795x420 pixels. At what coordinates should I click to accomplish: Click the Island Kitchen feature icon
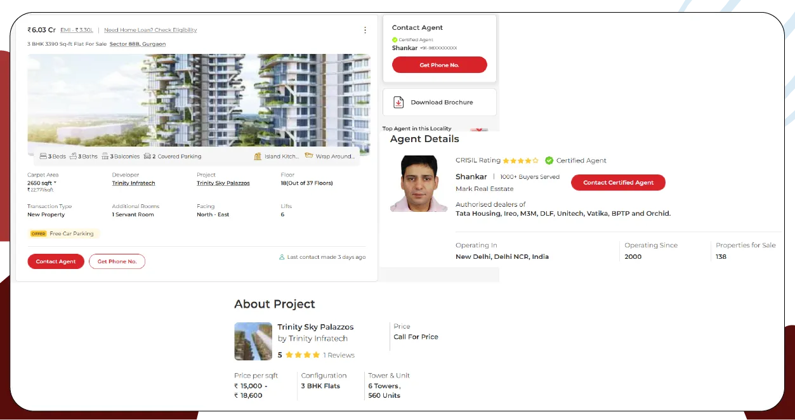tap(258, 156)
